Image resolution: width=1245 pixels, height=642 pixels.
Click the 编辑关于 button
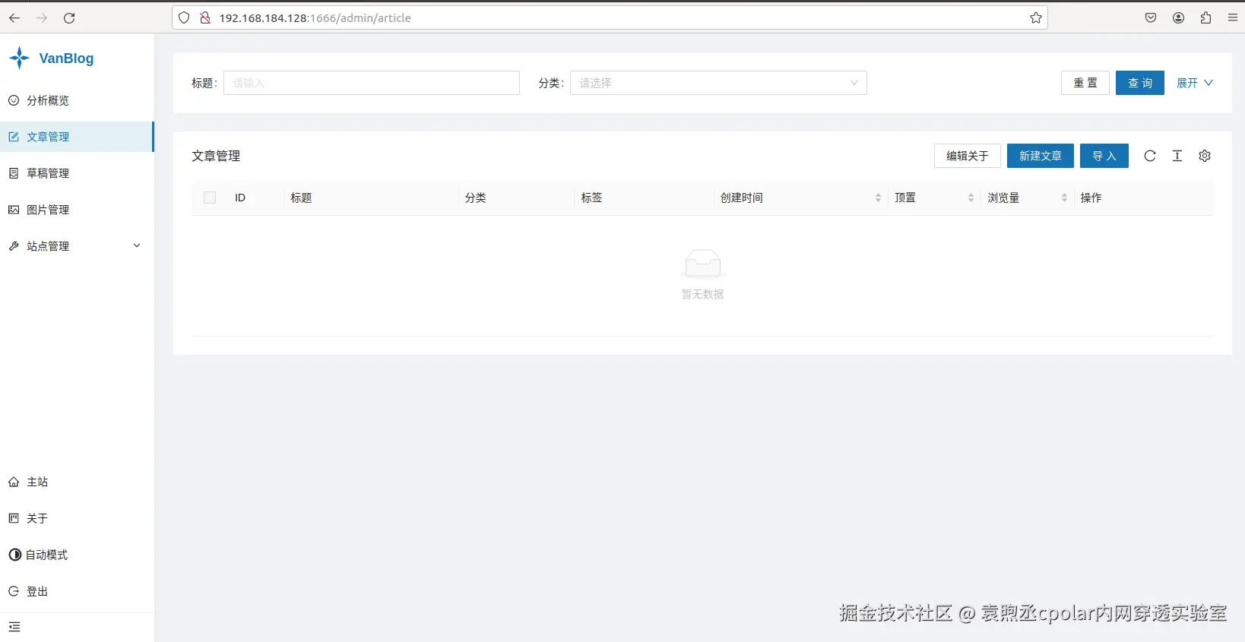(968, 156)
